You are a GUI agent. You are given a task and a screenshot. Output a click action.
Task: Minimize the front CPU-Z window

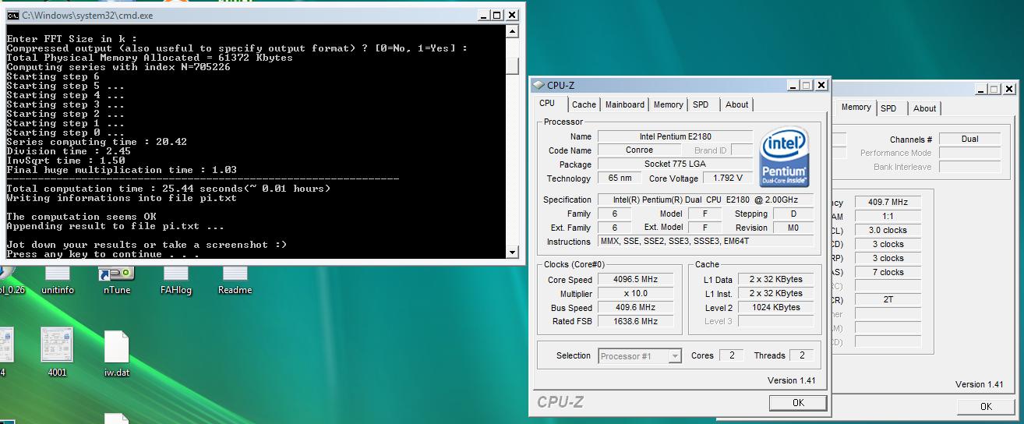[x=792, y=85]
